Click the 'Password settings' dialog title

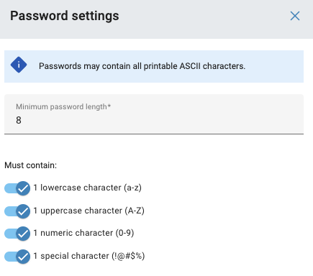[x=65, y=16]
